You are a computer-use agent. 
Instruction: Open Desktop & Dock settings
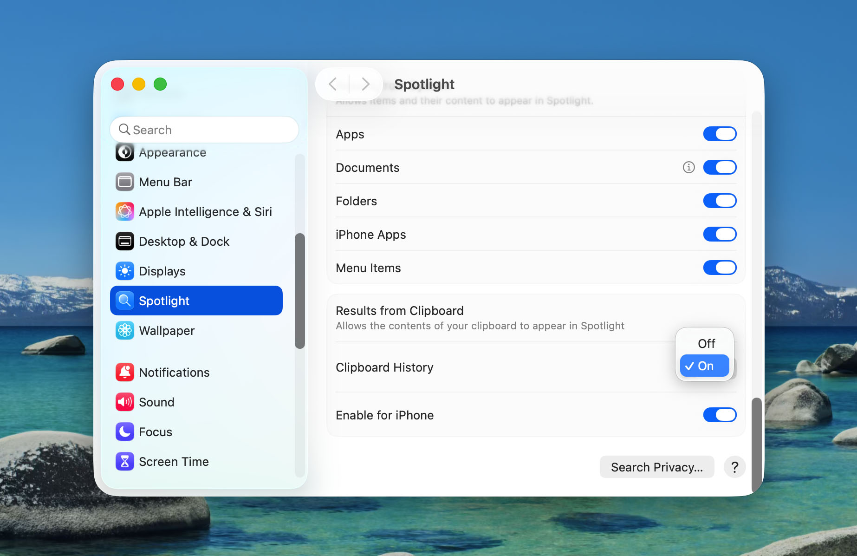tap(196, 241)
